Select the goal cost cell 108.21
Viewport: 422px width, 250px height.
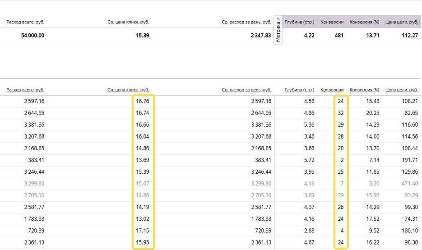point(410,101)
